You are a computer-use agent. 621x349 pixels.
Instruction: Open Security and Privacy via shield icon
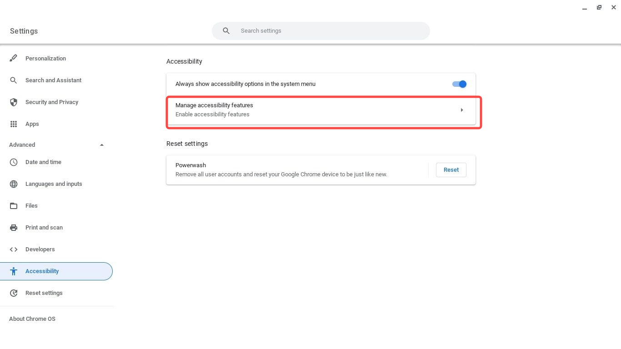click(x=14, y=102)
